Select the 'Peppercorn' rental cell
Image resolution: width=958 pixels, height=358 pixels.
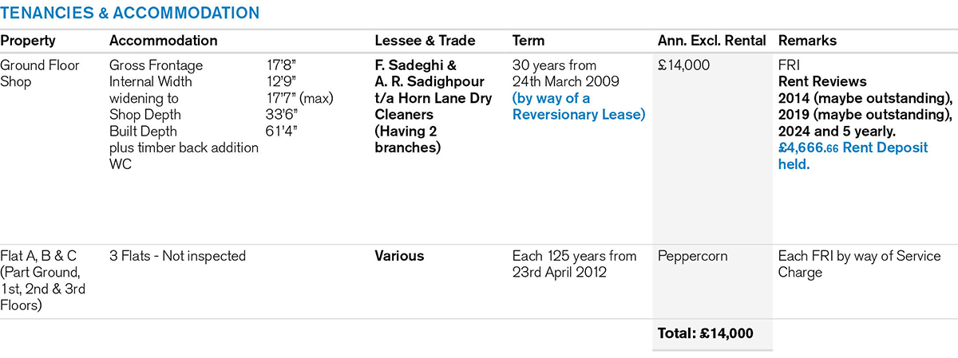691,257
